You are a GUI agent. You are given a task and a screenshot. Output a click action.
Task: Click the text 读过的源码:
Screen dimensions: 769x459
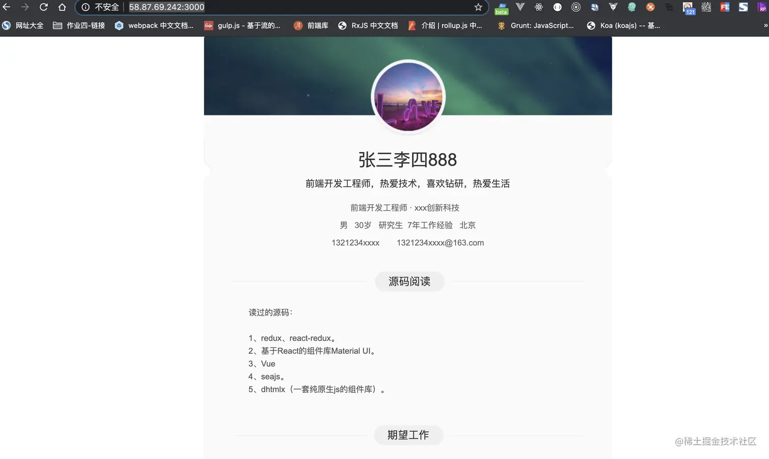(271, 312)
